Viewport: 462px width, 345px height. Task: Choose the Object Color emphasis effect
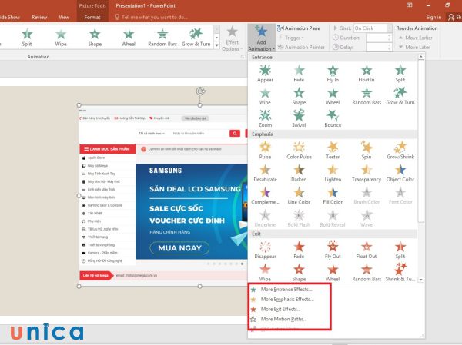[x=400, y=173]
